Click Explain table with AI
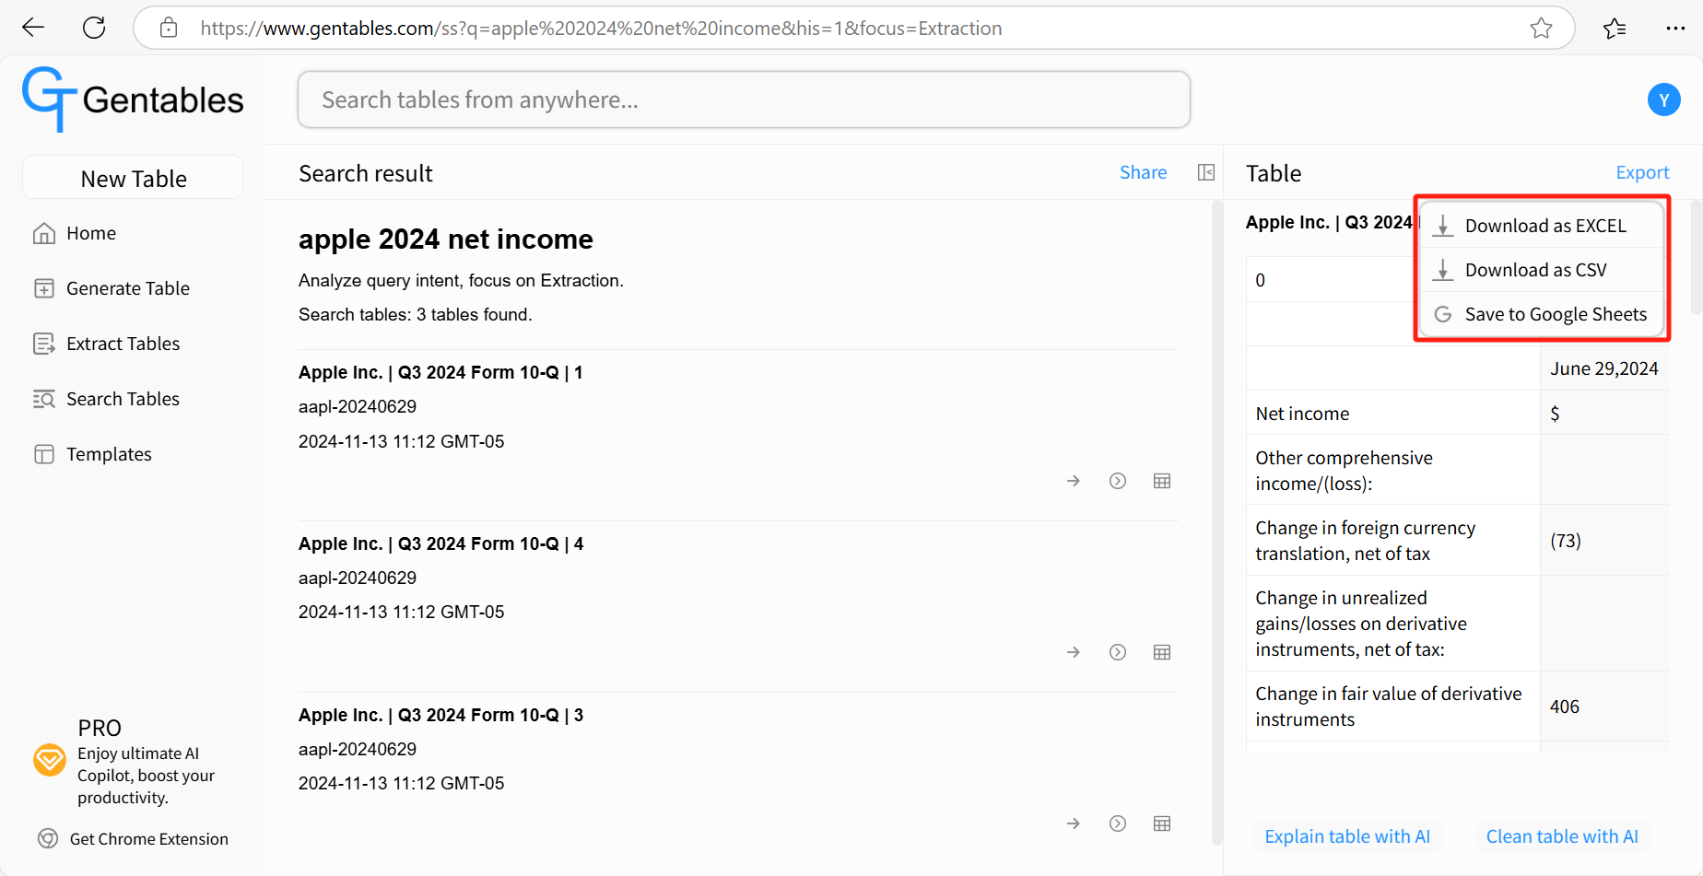Viewport: 1703px width, 876px height. click(x=1347, y=836)
